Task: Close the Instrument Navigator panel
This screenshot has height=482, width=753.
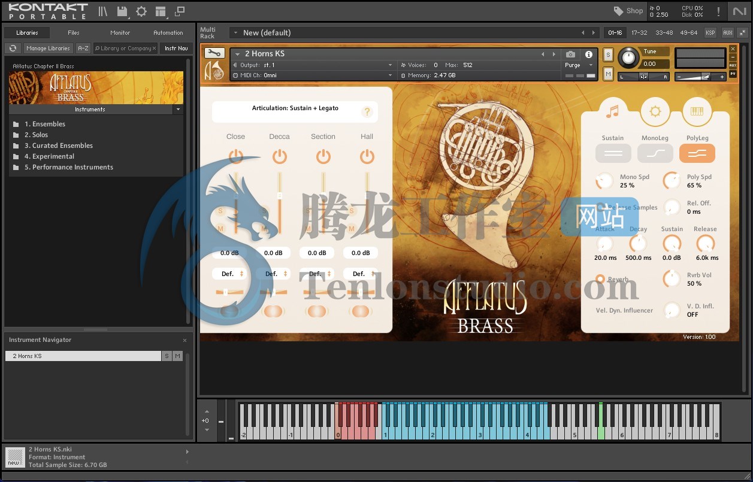Action: pos(185,340)
